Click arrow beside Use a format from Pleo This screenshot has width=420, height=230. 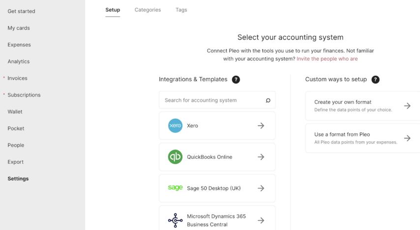coord(407,138)
